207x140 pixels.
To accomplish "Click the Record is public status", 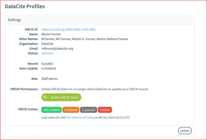I will pos(47,64).
